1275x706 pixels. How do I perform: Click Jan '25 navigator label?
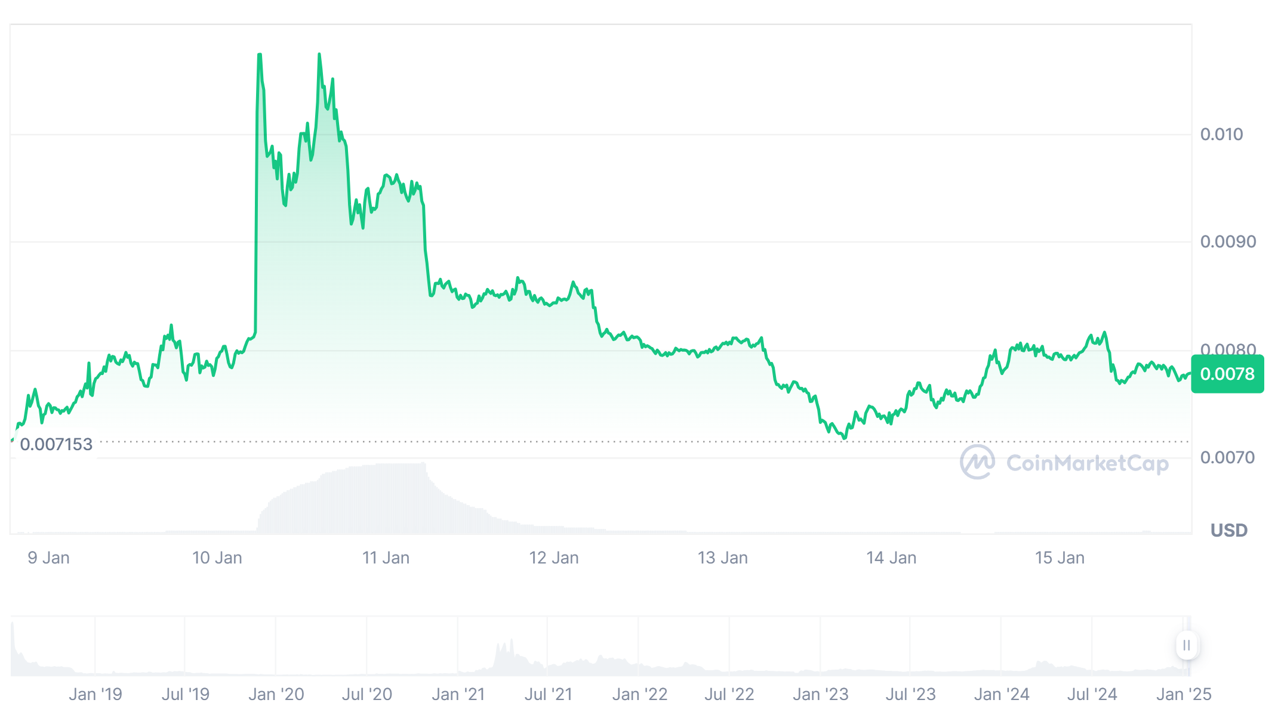coord(1184,694)
